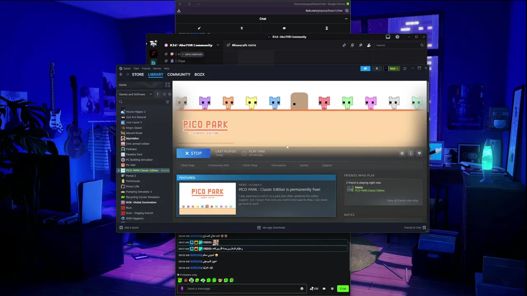
Task: Open Points Shop link
Action: (250, 165)
